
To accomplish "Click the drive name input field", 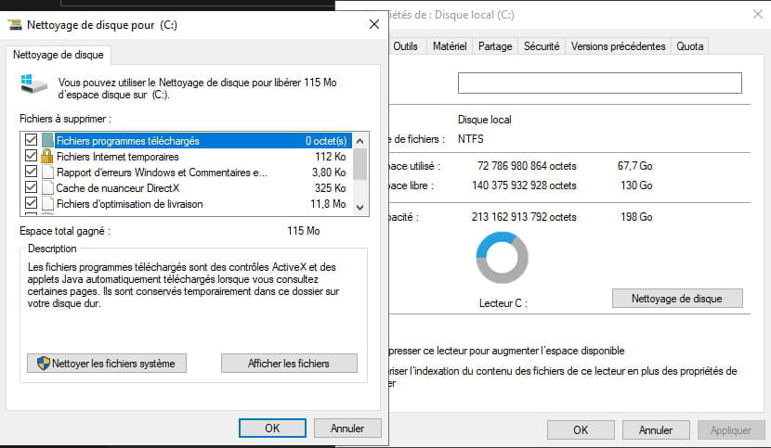I will (x=600, y=83).
